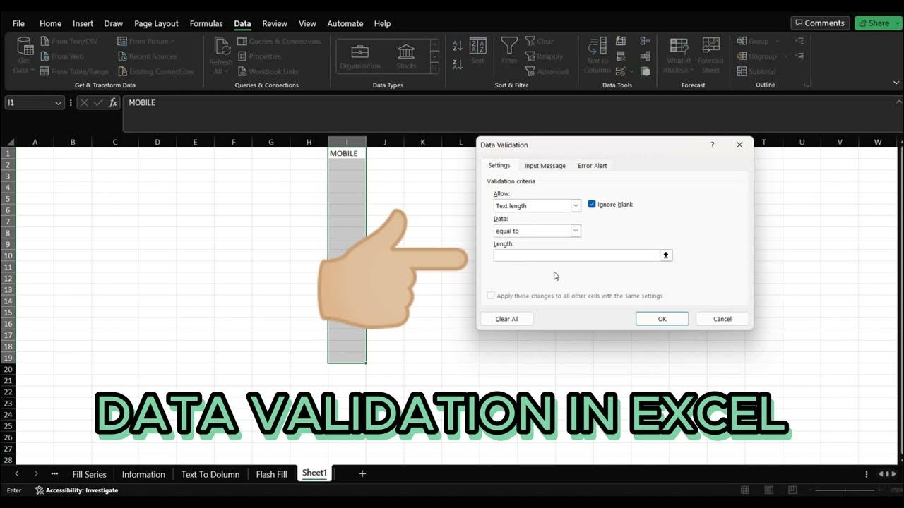Choose From Web import

(62, 56)
